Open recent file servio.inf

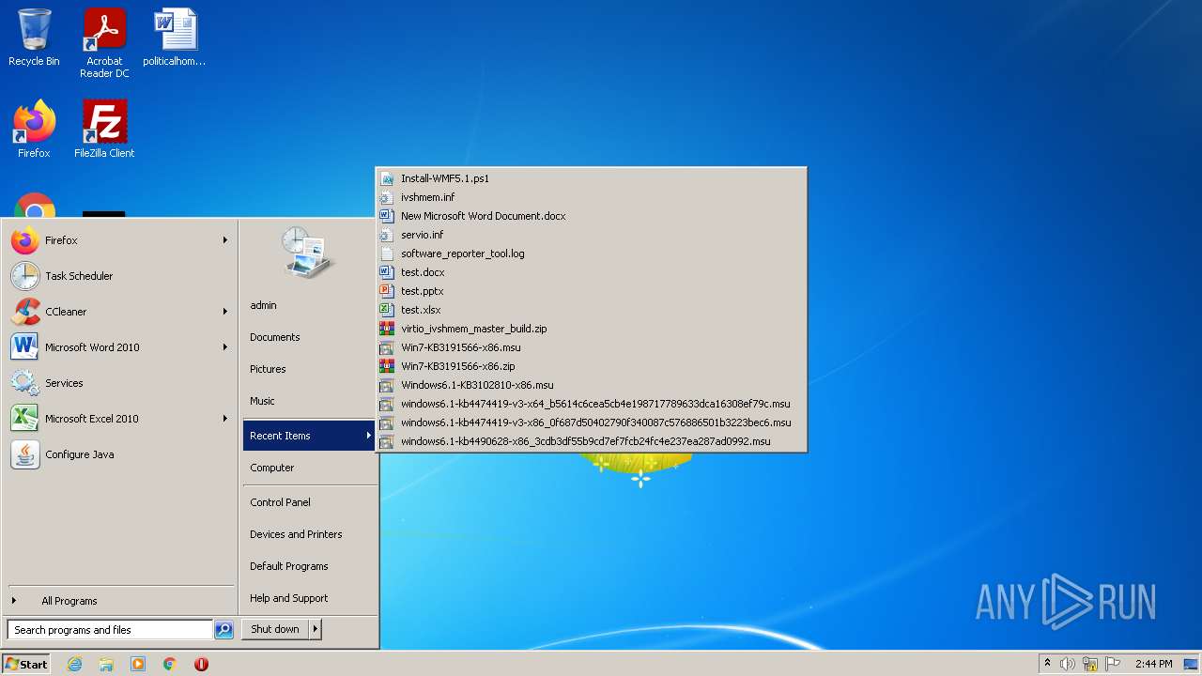pyautogui.click(x=591, y=235)
